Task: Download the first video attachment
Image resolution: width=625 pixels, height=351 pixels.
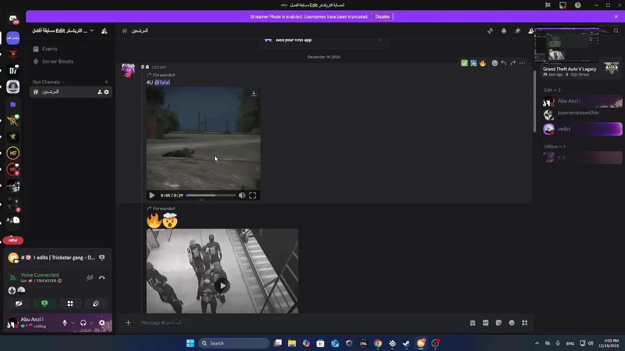Action: [x=254, y=93]
